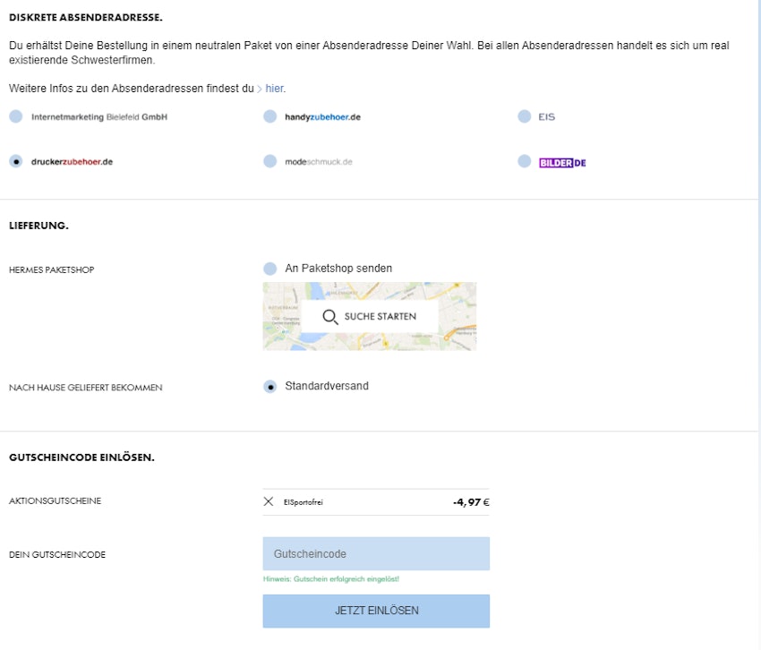Screen dimensions: 761x650
Task: Select handyzubehoer.de as neutral sender
Action: click(269, 116)
